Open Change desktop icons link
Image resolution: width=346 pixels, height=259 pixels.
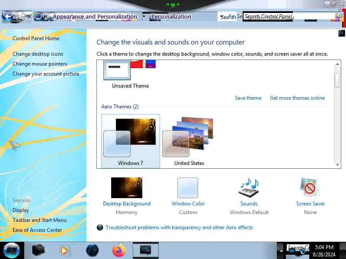(x=38, y=54)
